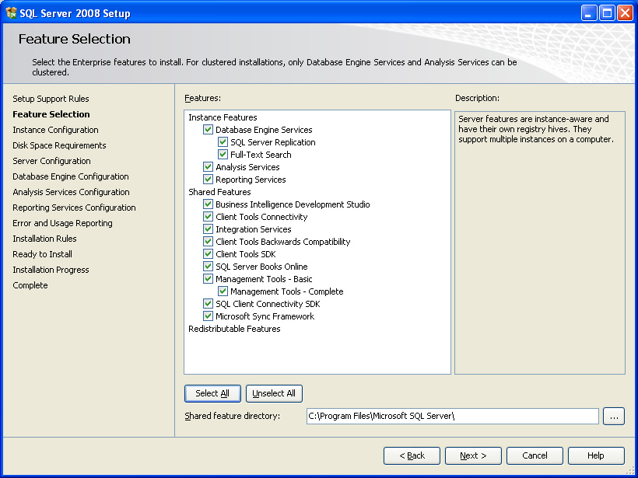Toggle Client Tools Backwards Compatibility checkbox
This screenshot has width=638, height=478.
(x=208, y=242)
